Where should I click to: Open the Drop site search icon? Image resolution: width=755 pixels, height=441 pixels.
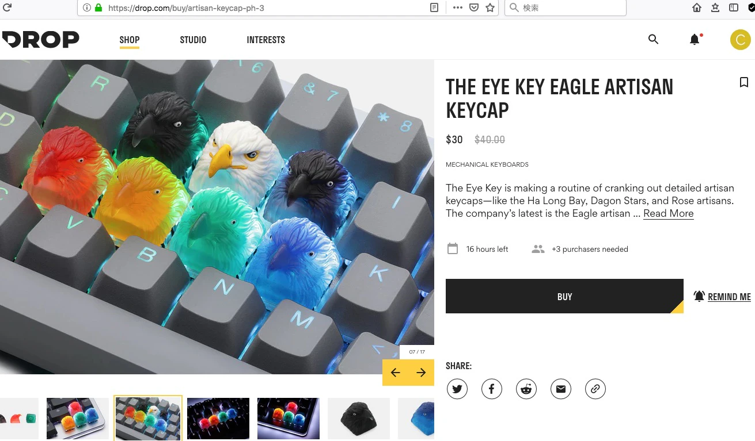coord(653,39)
